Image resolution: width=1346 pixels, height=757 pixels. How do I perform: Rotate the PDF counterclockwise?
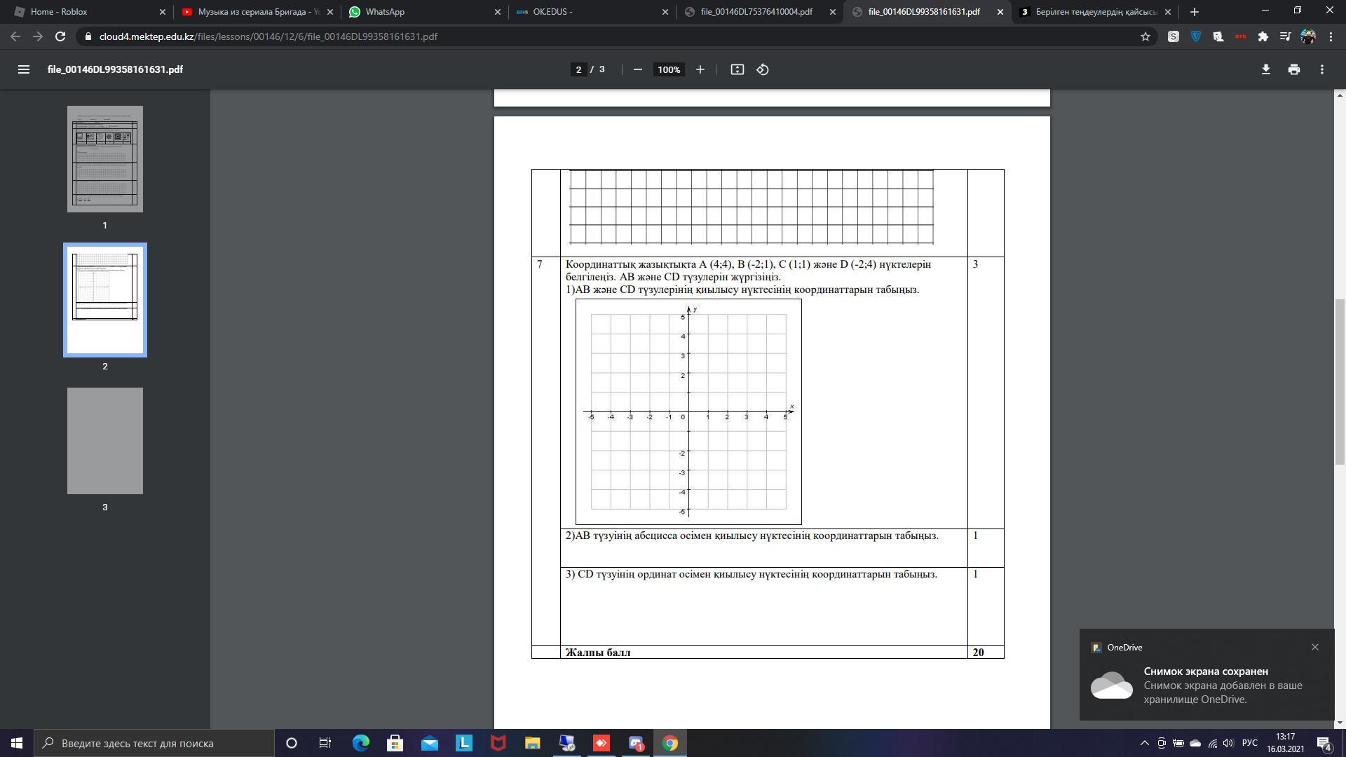pyautogui.click(x=763, y=69)
